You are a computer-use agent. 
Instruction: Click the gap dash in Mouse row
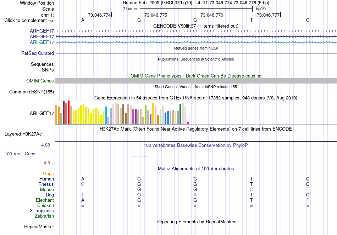pyautogui.click(x=83, y=190)
